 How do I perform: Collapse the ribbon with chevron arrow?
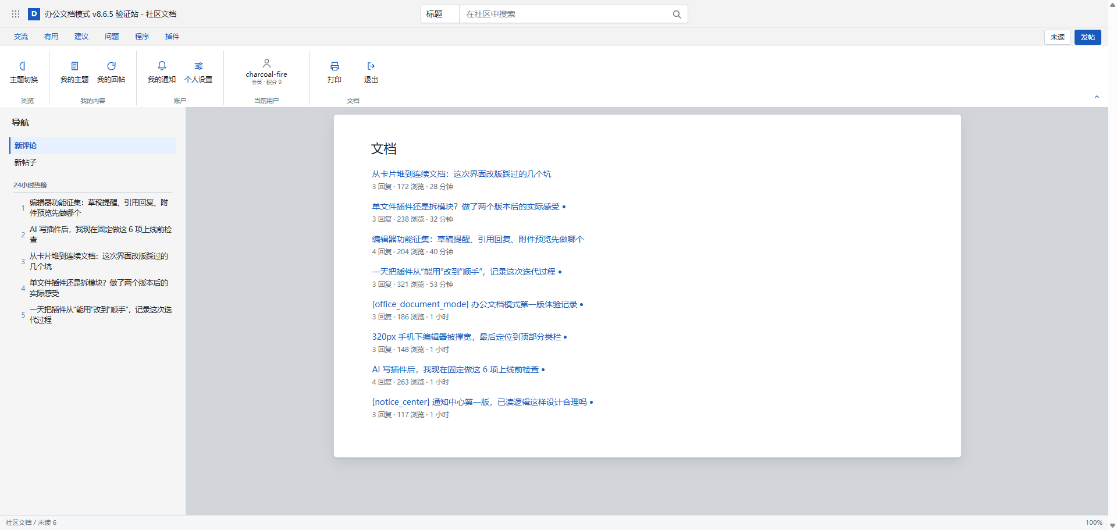(1097, 97)
